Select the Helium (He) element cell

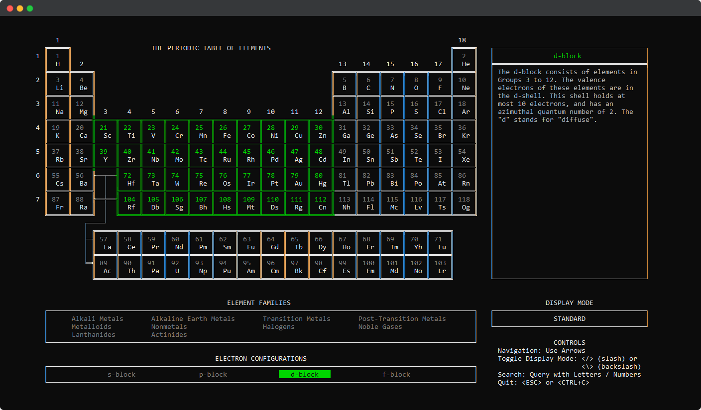(464, 60)
